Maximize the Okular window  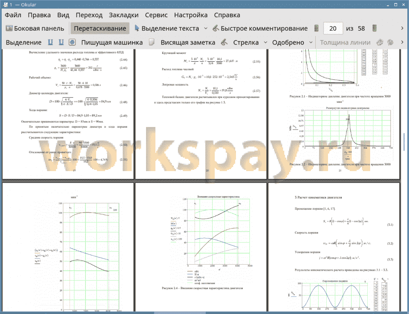coord(396,4)
